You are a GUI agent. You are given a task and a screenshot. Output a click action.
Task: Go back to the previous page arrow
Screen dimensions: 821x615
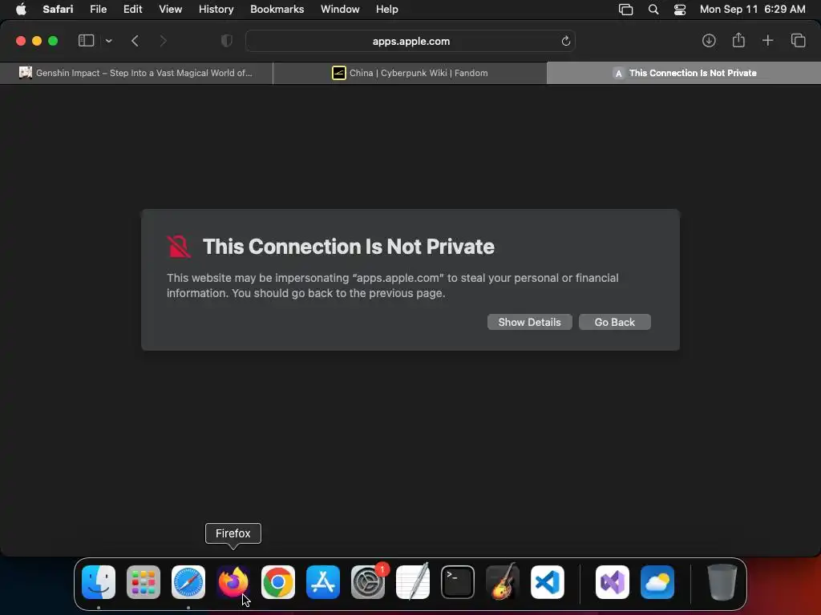click(x=135, y=41)
